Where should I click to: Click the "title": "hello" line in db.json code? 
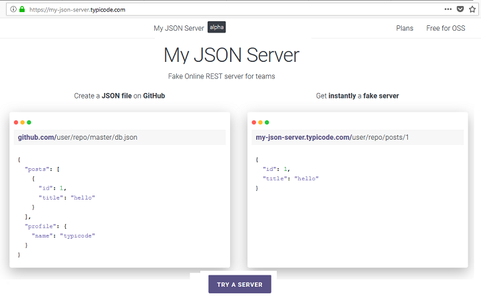(67, 198)
